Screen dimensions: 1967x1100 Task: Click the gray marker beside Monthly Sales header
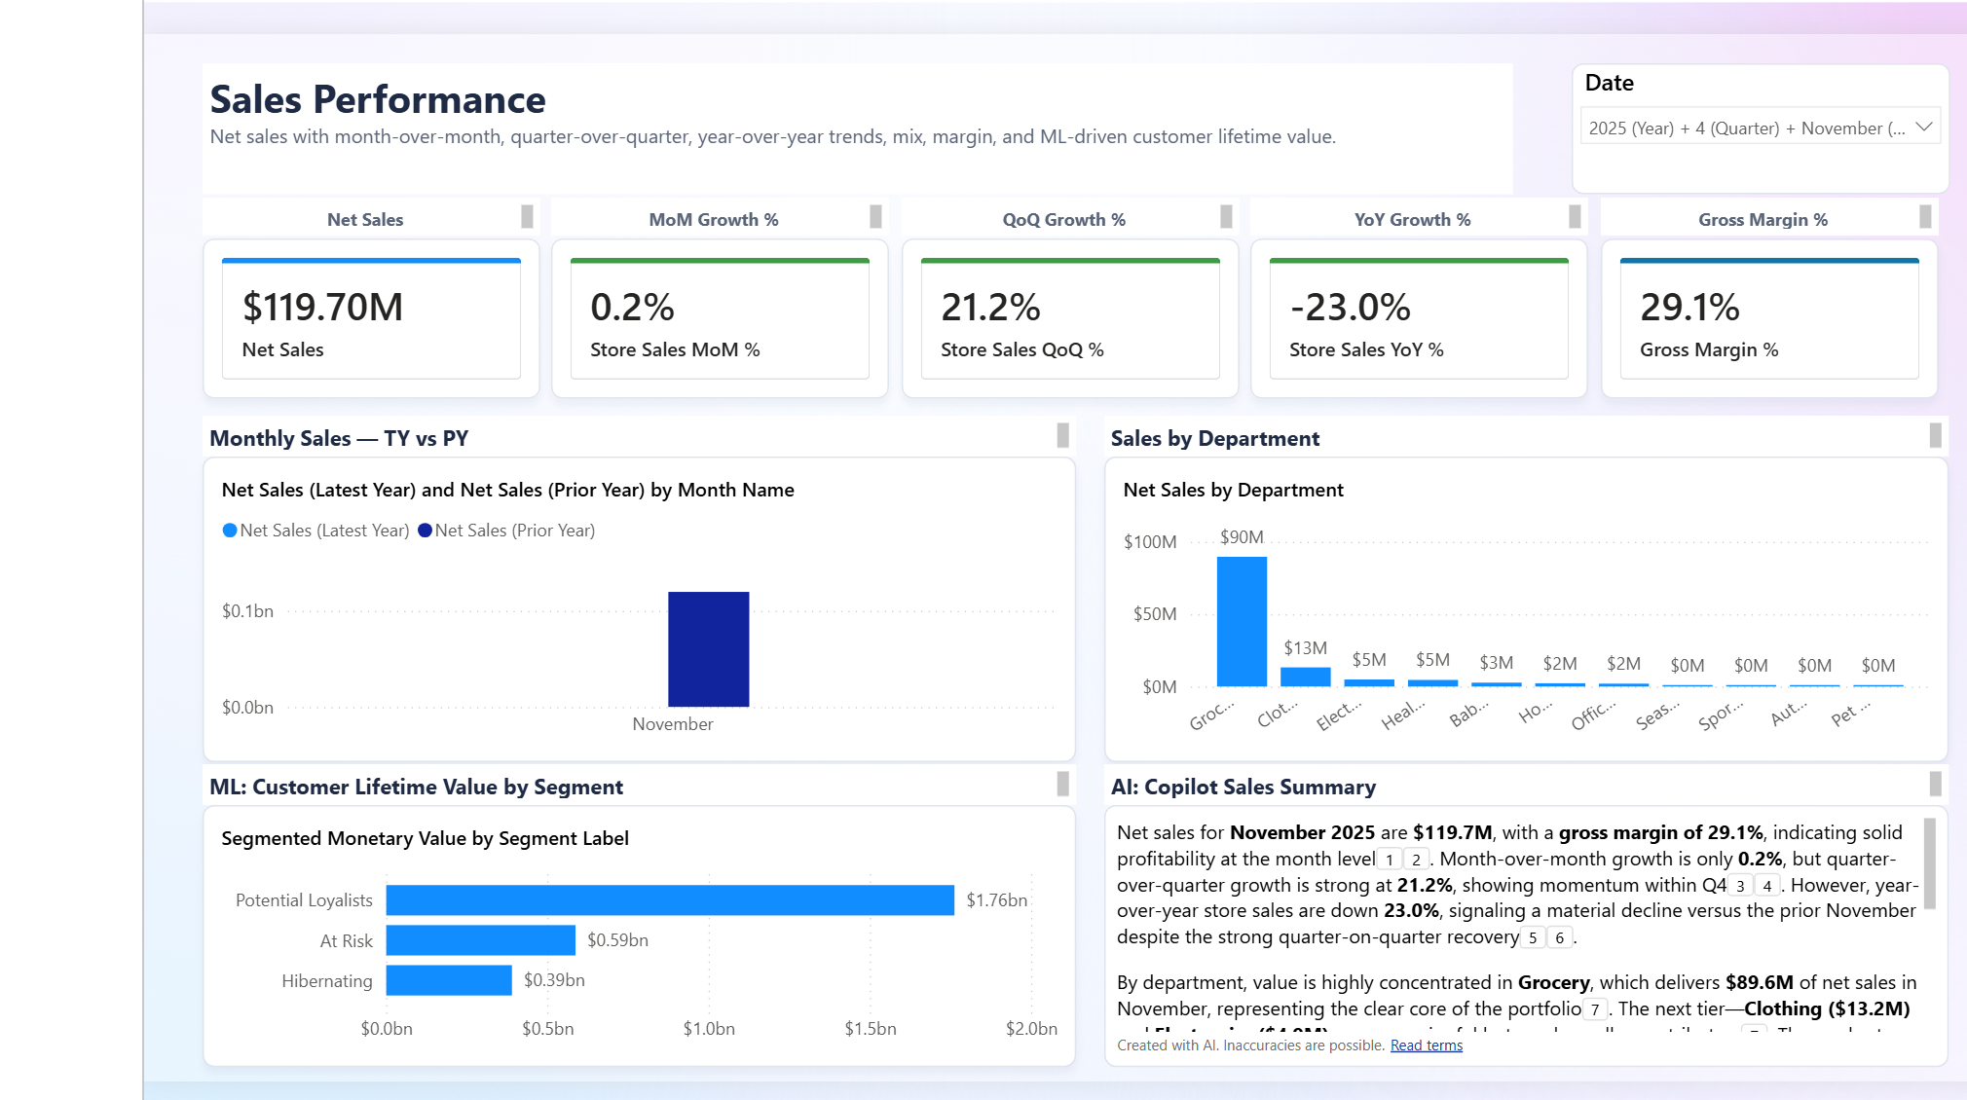tap(1062, 435)
